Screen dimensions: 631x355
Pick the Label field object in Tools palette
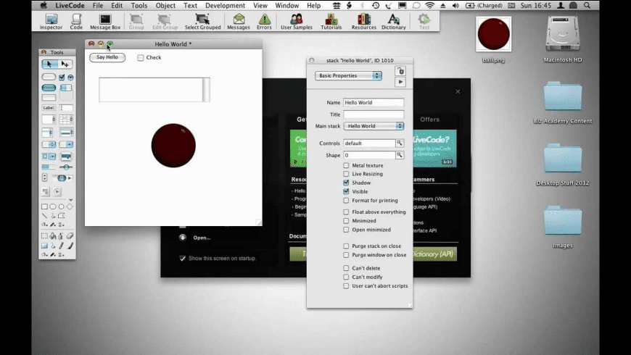[49, 107]
